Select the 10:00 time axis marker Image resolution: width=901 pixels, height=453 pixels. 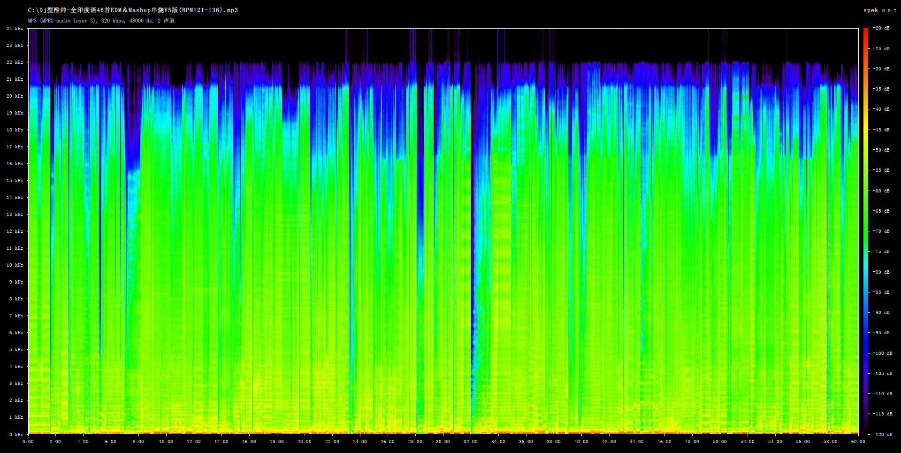166,442
